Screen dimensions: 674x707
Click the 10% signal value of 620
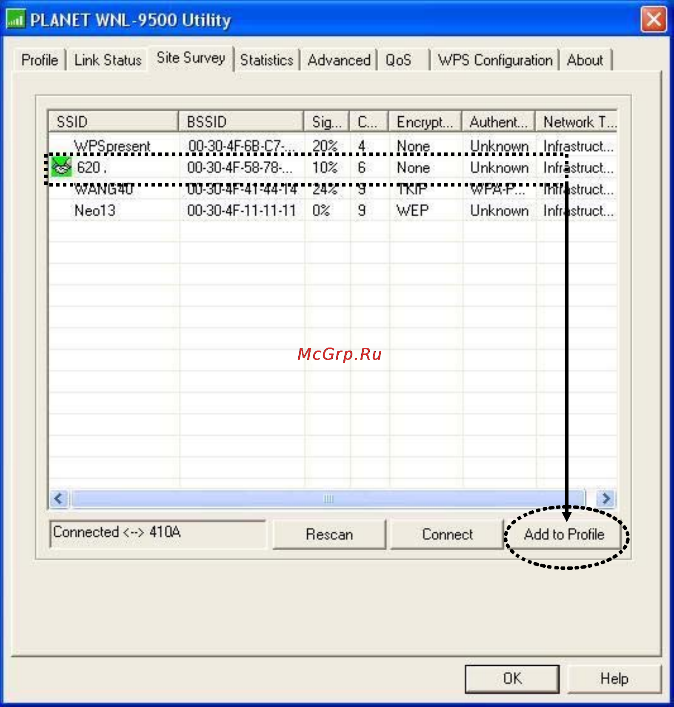(x=325, y=167)
